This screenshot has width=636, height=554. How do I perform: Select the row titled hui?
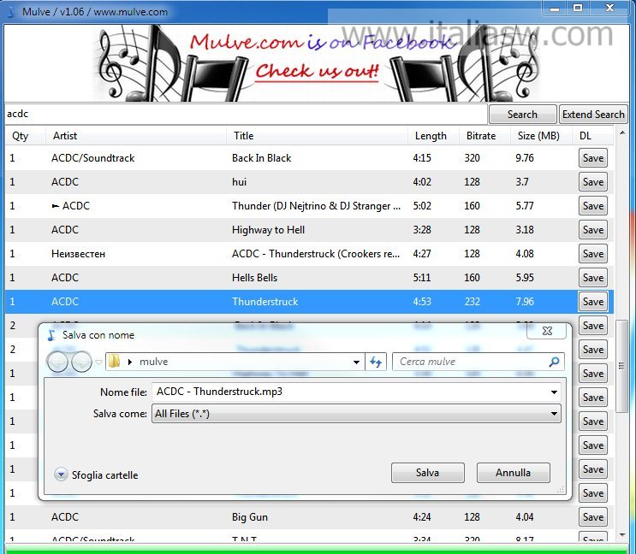(x=239, y=182)
